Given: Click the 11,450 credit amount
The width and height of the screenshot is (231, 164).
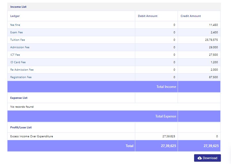Looking at the screenshot, I should pos(213,25).
